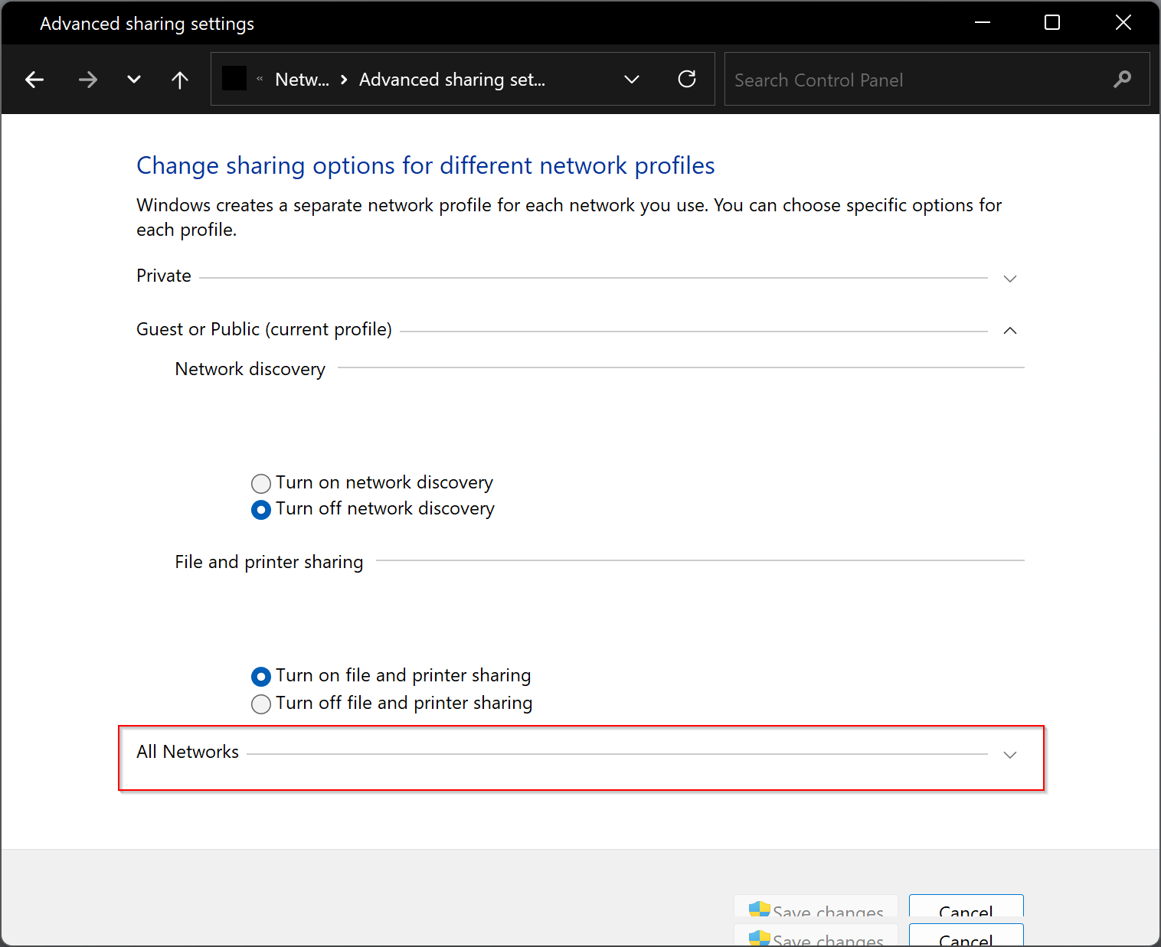Go back using the left arrow
This screenshot has height=947, width=1161.
point(34,80)
